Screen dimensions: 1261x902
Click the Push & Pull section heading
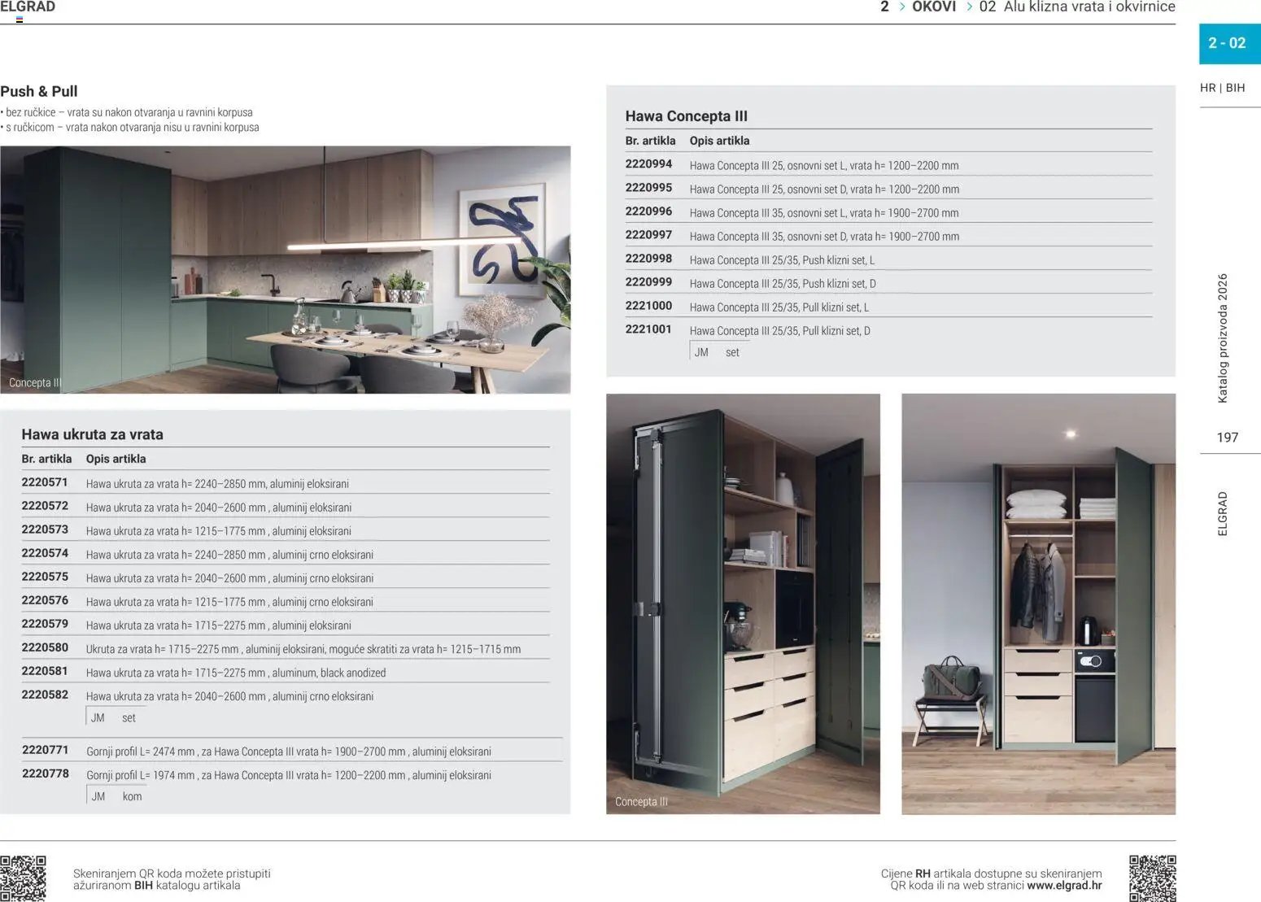[x=39, y=92]
